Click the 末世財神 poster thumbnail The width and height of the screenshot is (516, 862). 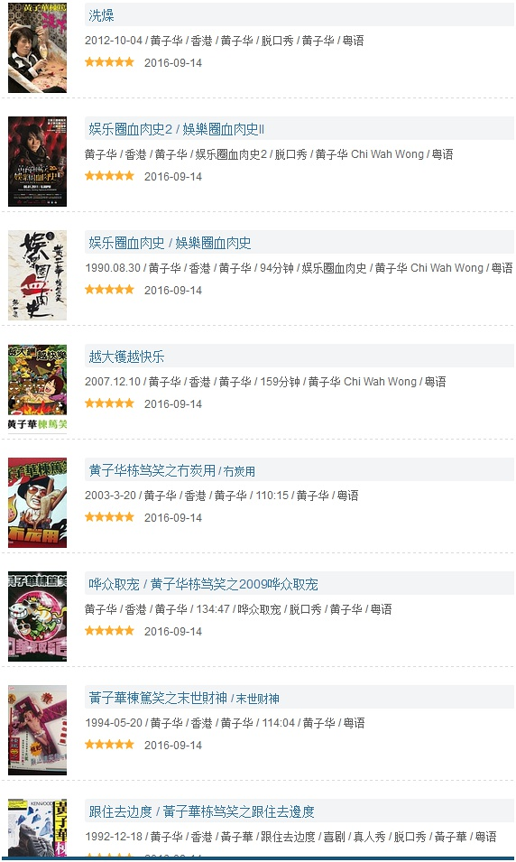(x=37, y=730)
